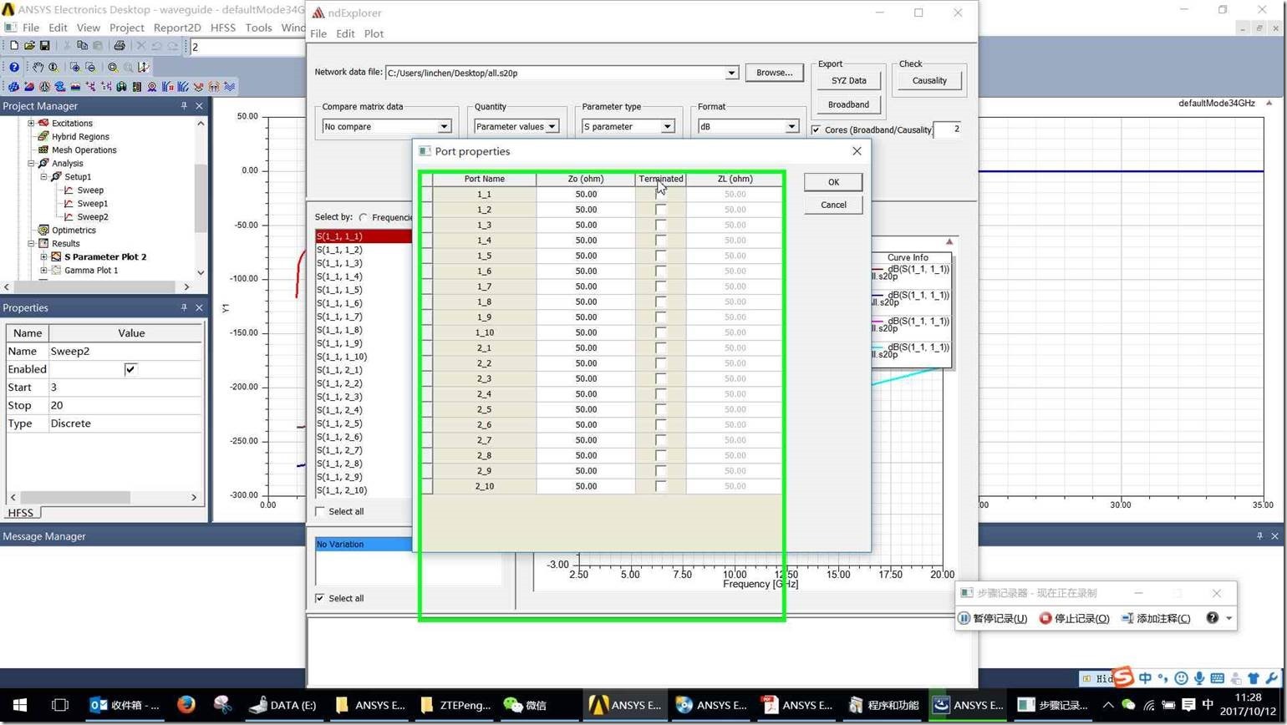Open the Task View taskbar icon

pos(60,705)
